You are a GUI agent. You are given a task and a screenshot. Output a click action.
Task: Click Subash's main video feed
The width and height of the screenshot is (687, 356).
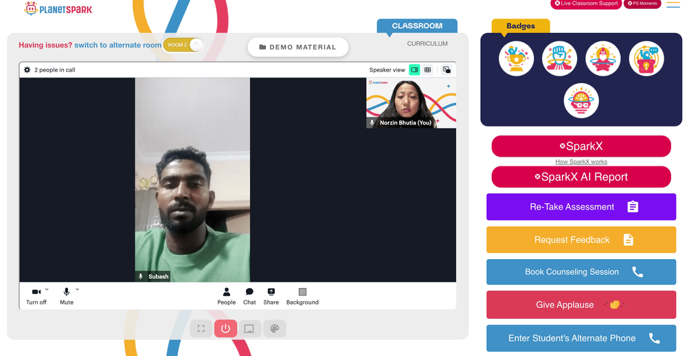(192, 180)
